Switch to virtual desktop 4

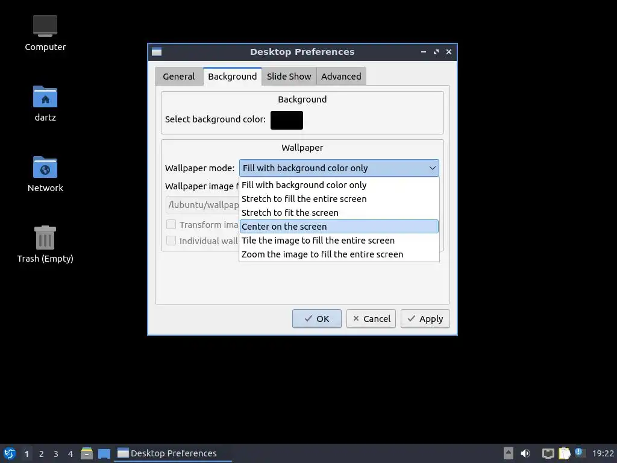70,453
